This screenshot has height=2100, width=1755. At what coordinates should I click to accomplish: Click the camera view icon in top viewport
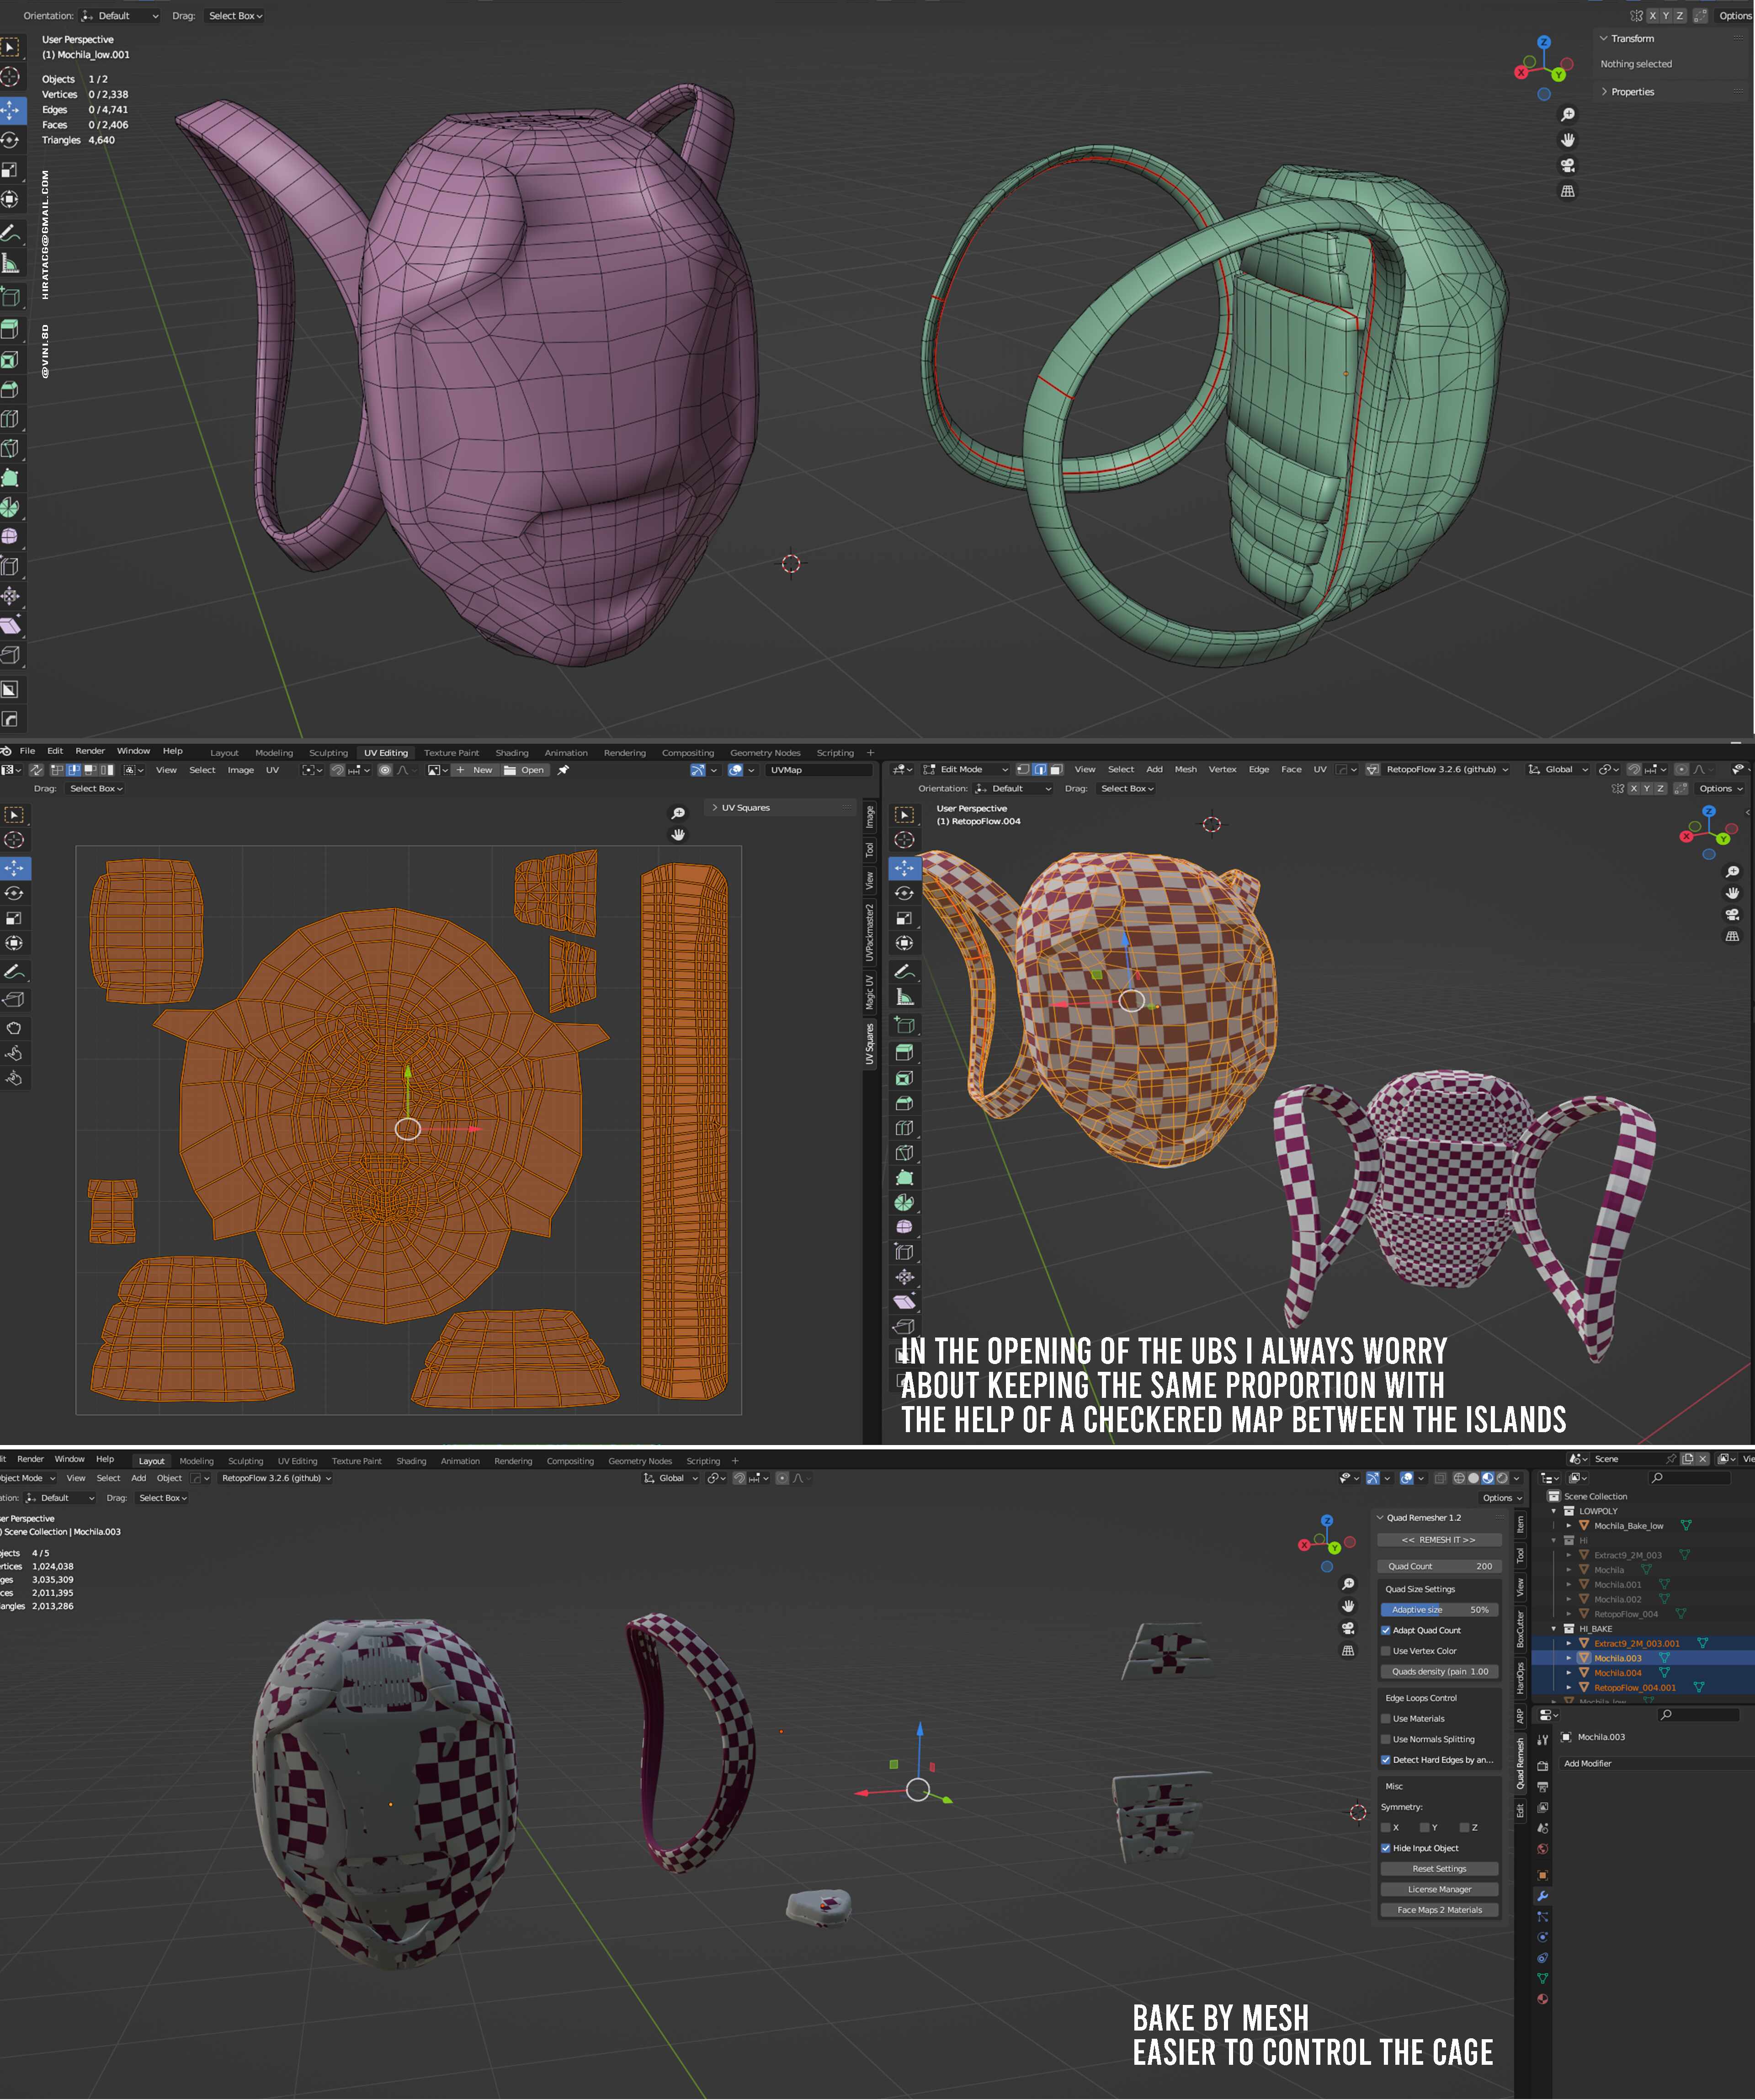1568,165
